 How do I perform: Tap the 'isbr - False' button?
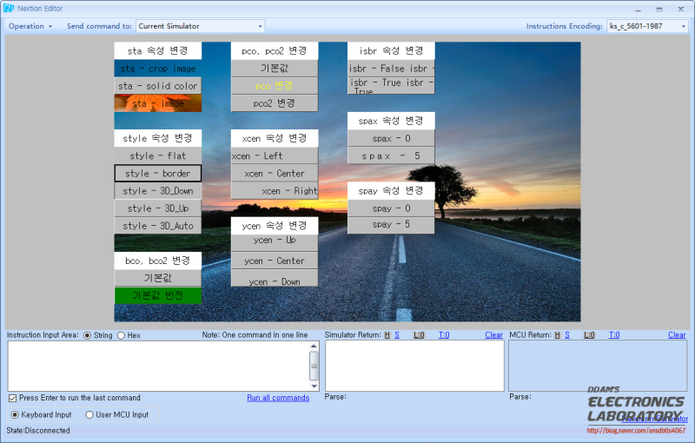click(x=391, y=69)
